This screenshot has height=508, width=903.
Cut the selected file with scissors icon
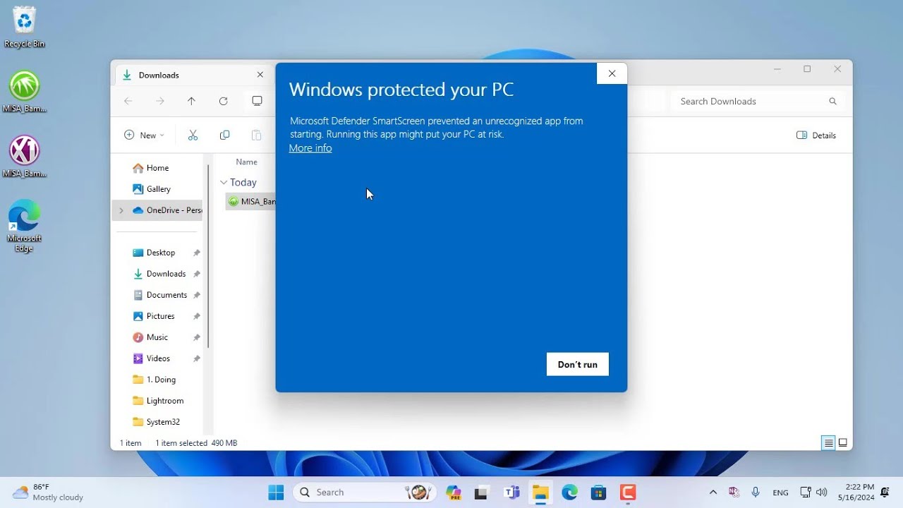pyautogui.click(x=193, y=135)
